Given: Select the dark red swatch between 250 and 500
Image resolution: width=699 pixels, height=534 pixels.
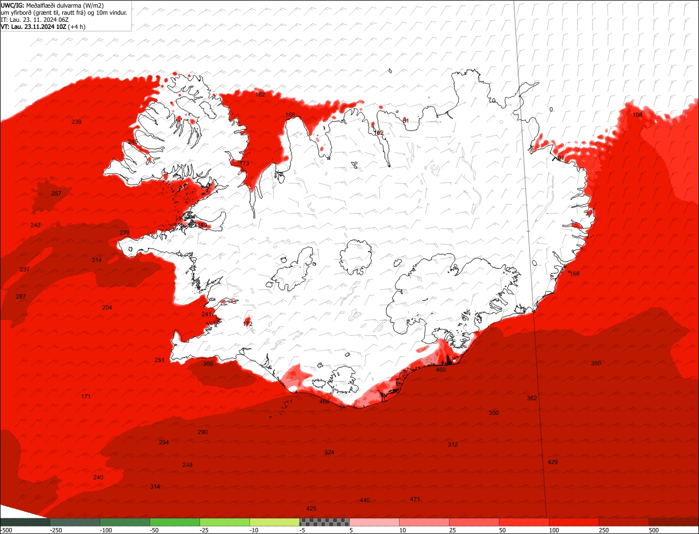Looking at the screenshot, I should pos(624,522).
